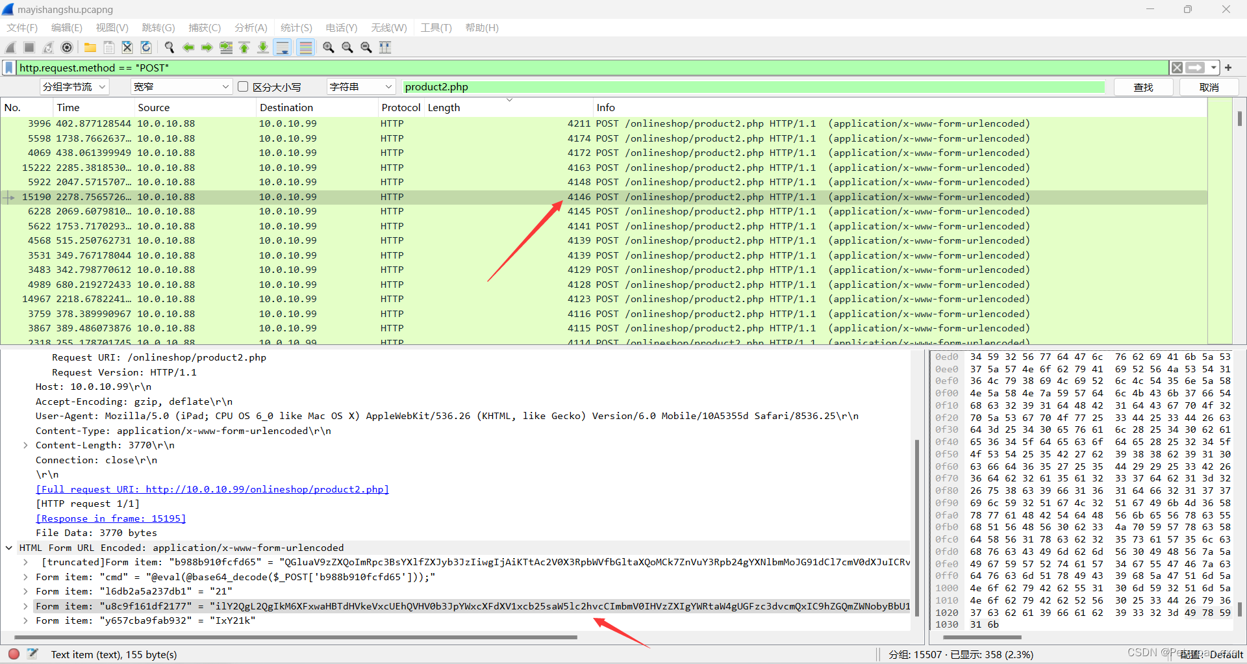
Task: Apply the display filter arrow icon
Action: [x=1195, y=68]
